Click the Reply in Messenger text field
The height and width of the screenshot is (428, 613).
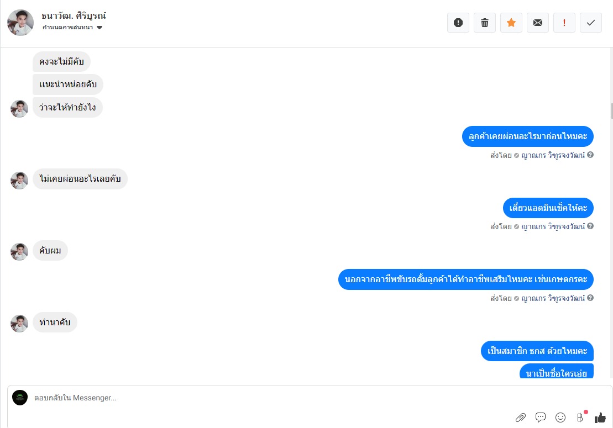click(276, 398)
